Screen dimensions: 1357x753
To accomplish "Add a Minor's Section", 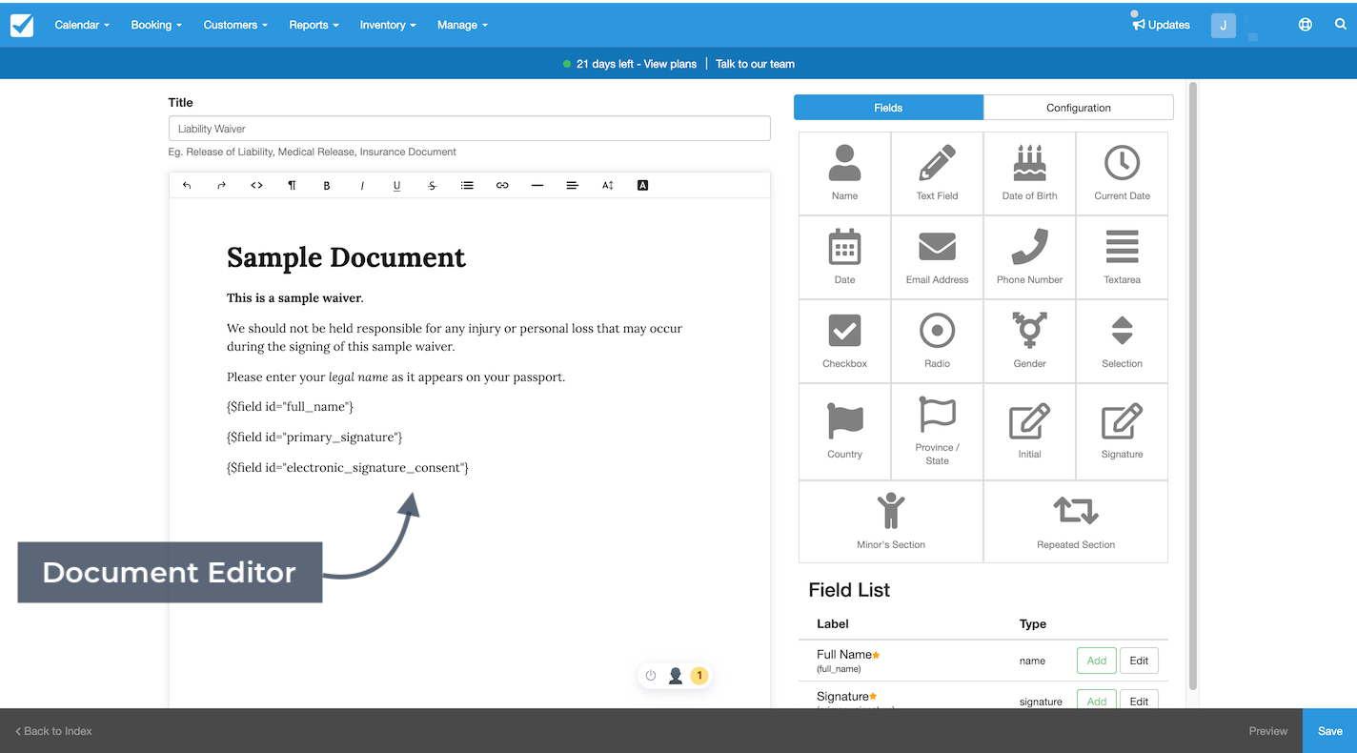I will coord(891,521).
